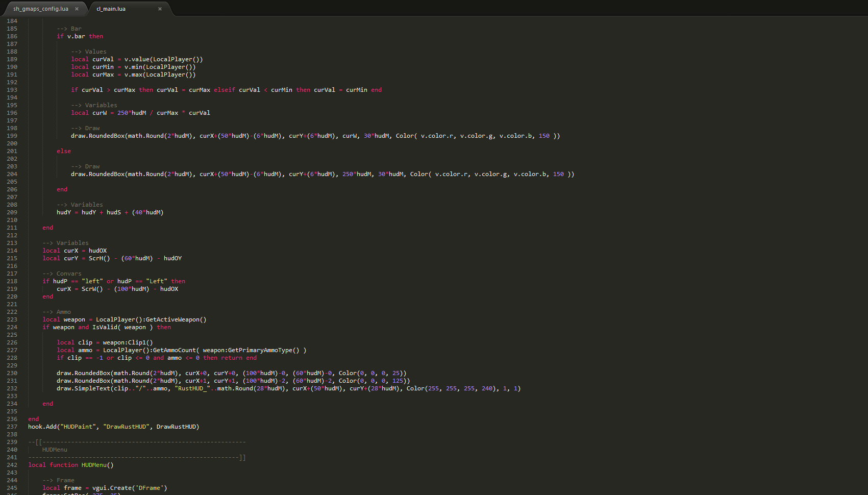The height and width of the screenshot is (495, 868).
Task: Click the 'HUDMenu' comment on line 240
Action: [55, 450]
